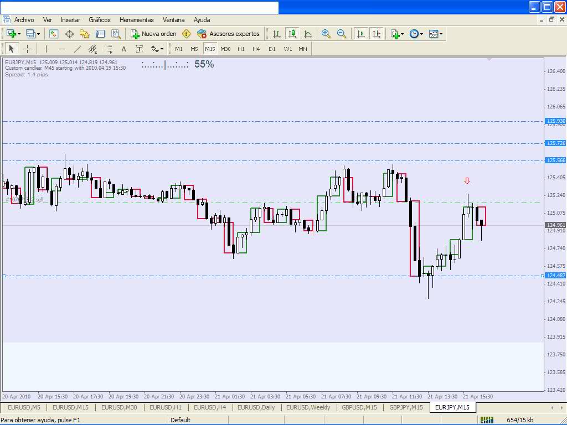Select the text label tool

click(x=139, y=49)
